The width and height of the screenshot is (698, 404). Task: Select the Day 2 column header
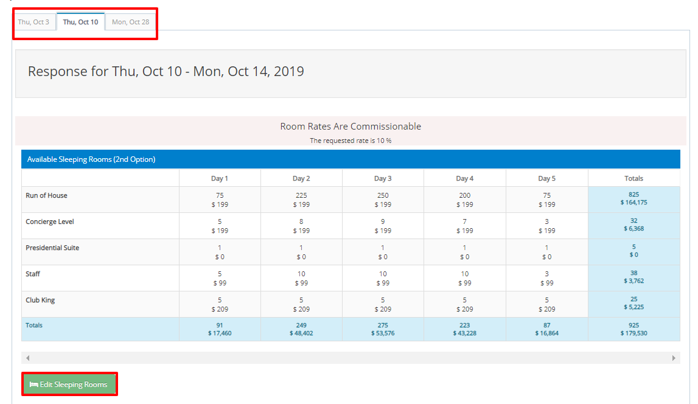(301, 178)
